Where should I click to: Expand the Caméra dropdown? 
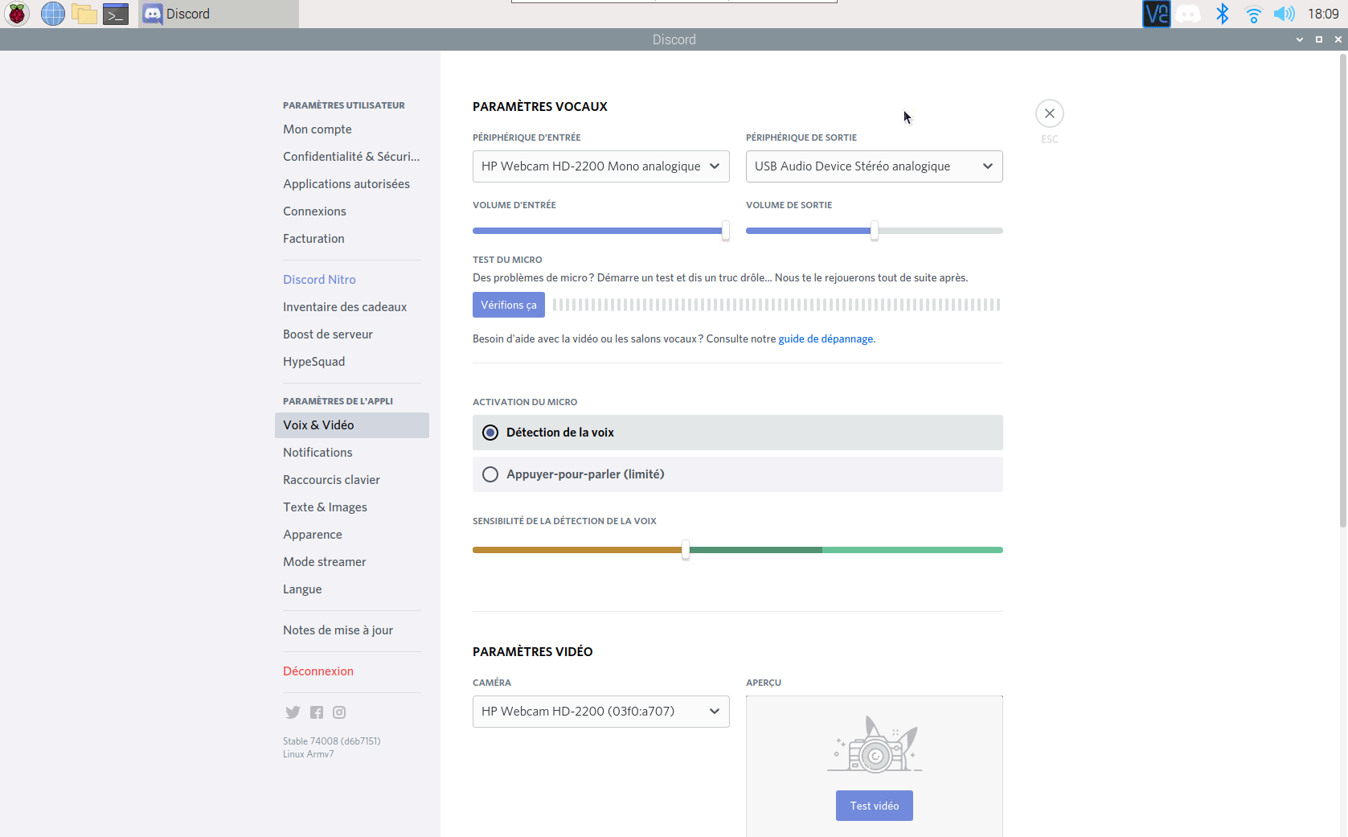(601, 712)
